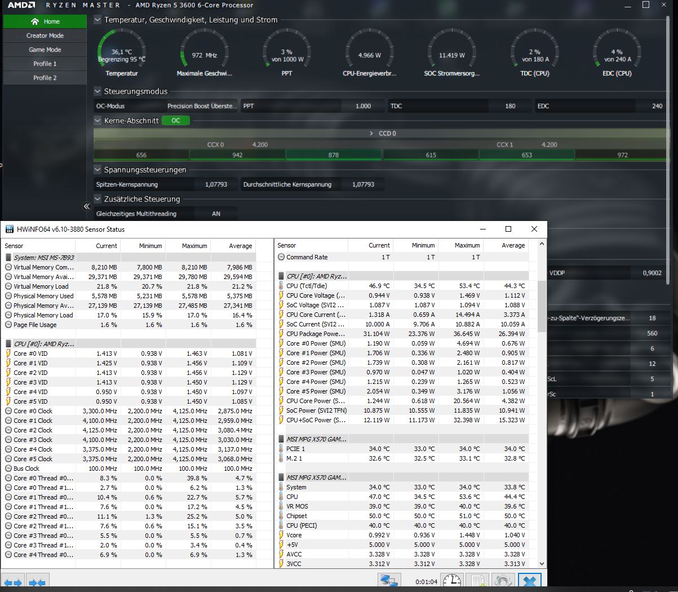The image size is (678, 592).
Task: Switch to the Game Mode tab
Action: pos(45,50)
